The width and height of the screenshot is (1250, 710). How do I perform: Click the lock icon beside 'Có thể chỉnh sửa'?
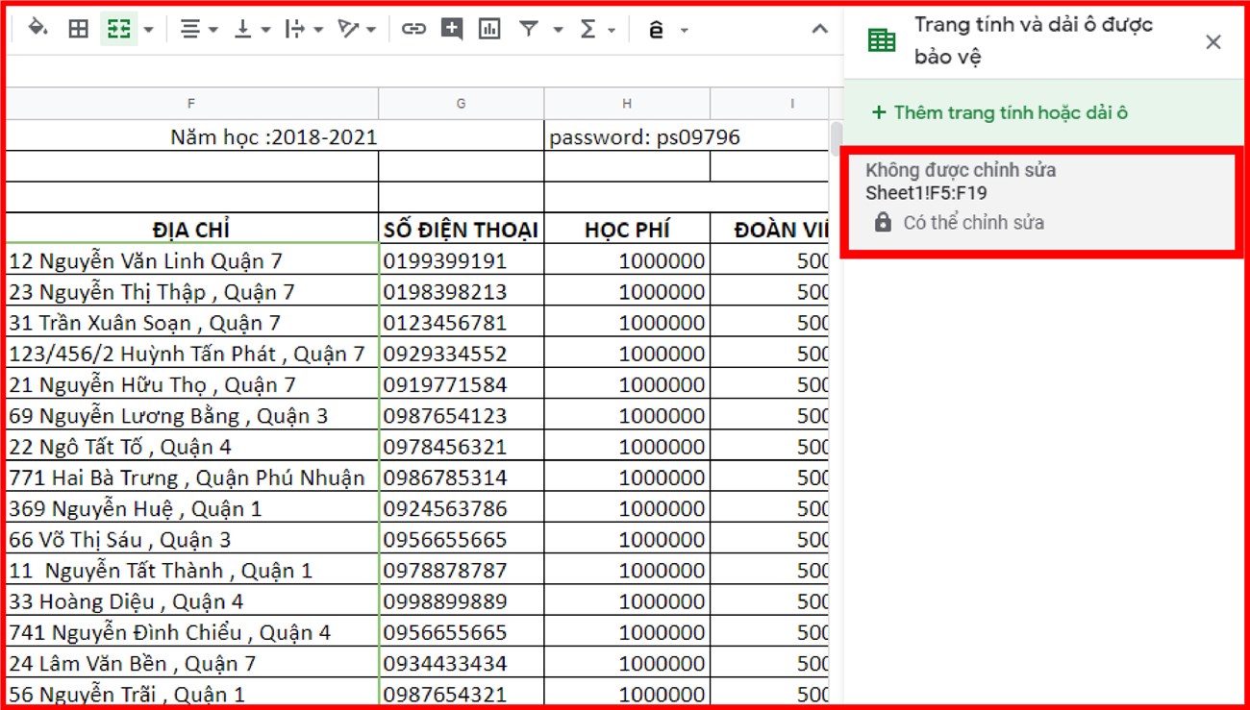(883, 223)
